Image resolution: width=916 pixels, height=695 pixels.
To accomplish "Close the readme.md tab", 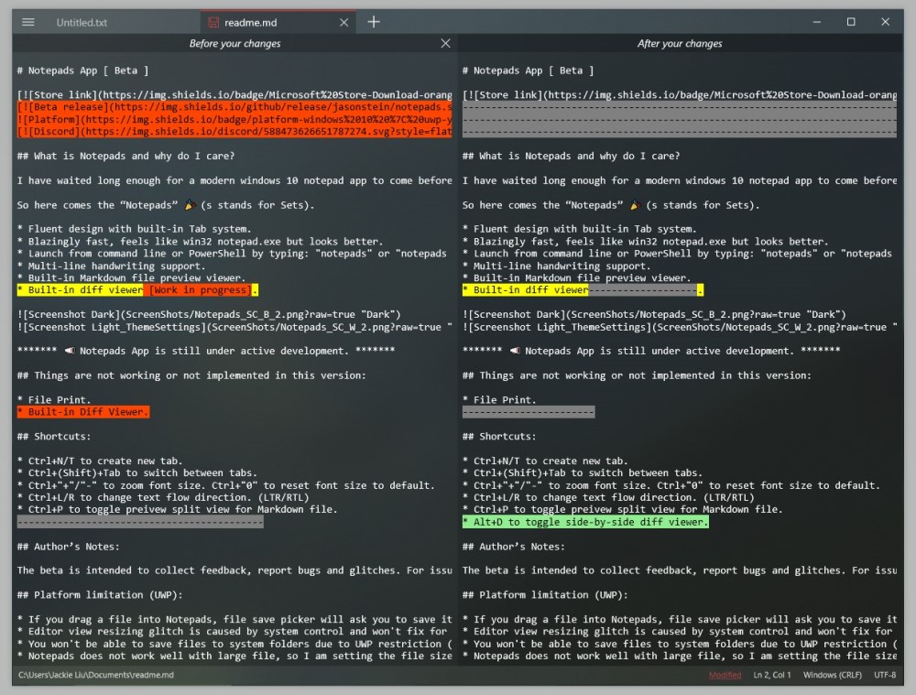I will pos(344,22).
